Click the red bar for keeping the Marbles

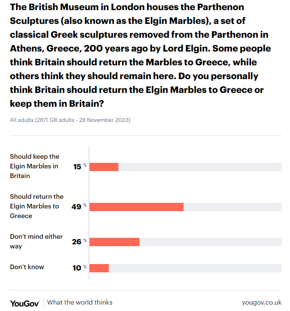click(104, 167)
